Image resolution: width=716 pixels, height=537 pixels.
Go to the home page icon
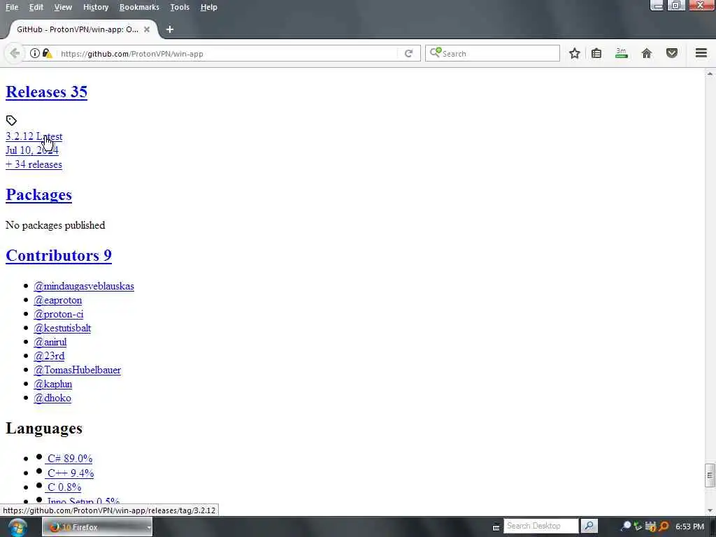tap(647, 53)
